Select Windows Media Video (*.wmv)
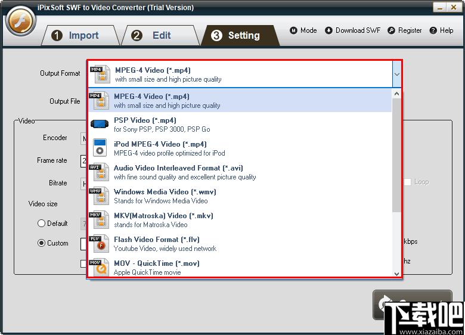Image resolution: width=465 pixels, height=335 pixels. coord(240,196)
